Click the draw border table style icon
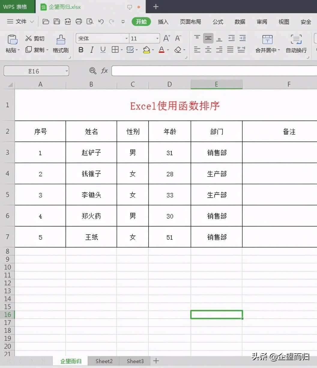The image size is (317, 368). tap(130, 50)
